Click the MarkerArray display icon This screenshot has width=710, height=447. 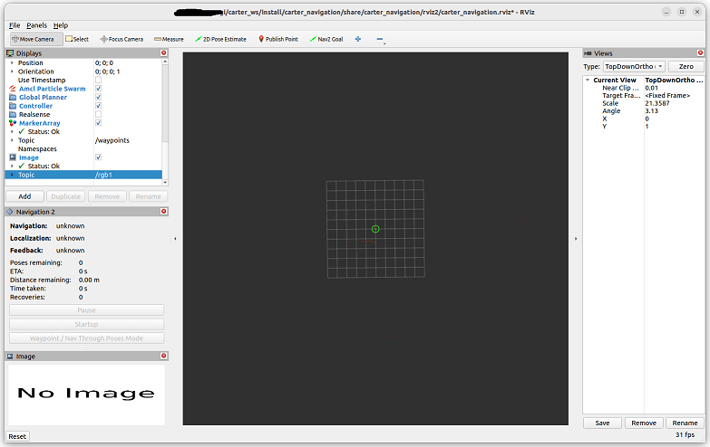pos(13,123)
